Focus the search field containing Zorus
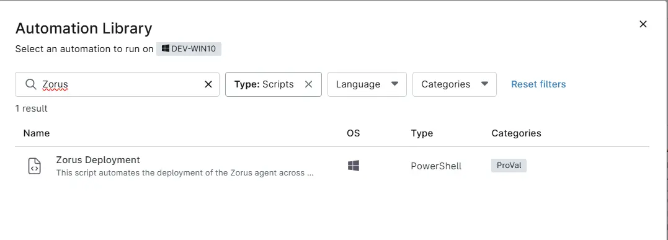Viewport: 668px width, 240px height. (117, 84)
